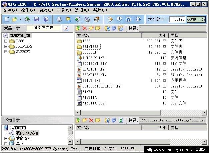Select the BOOTFONT.BIN file
Image resolution: width=209 pixels, height=153 pixels.
pyautogui.click(x=94, y=64)
